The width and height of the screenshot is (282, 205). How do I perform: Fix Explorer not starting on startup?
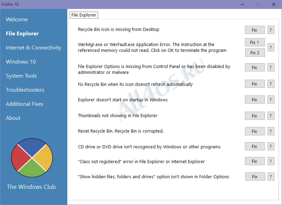point(255,100)
